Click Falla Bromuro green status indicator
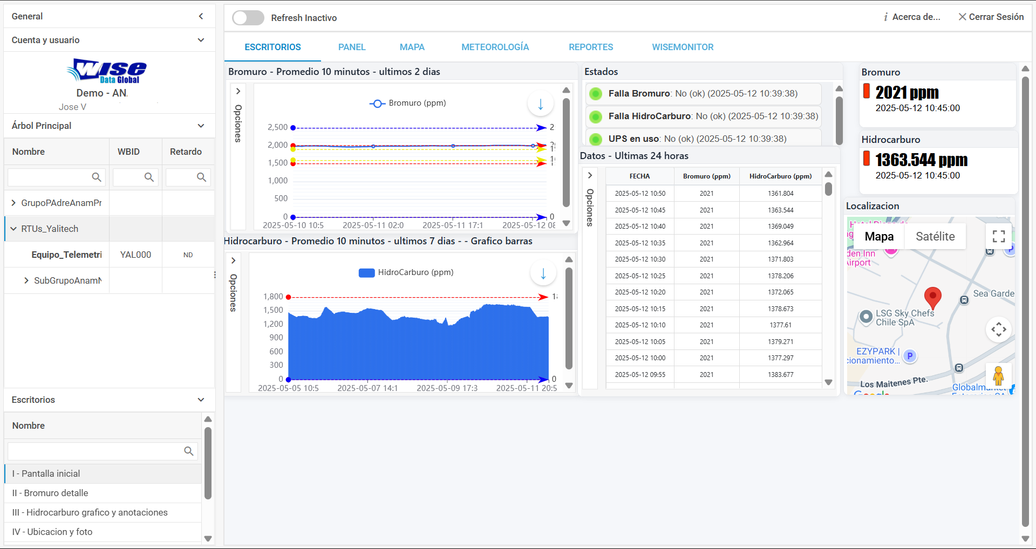 tap(596, 94)
